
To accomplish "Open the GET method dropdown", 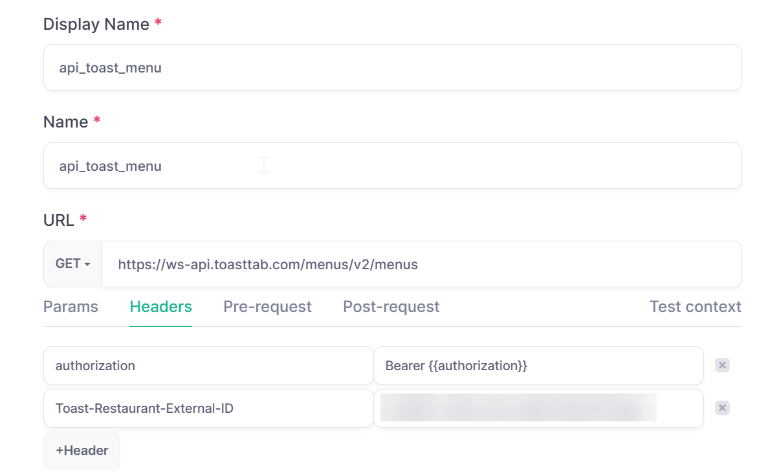I will point(72,264).
